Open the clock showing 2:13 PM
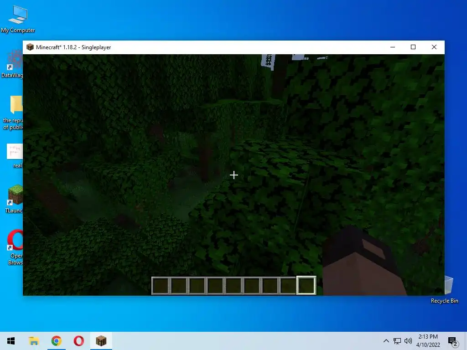The height and width of the screenshot is (350, 467). click(428, 341)
